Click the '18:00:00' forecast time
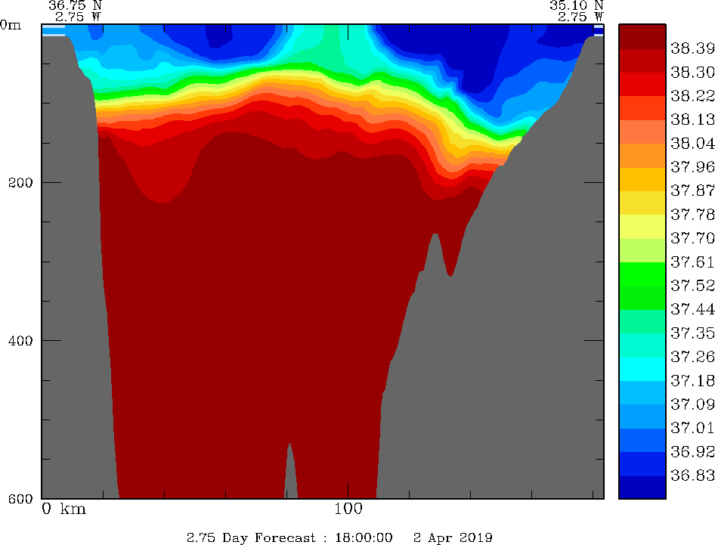This screenshot has height=545, width=715. [364, 537]
